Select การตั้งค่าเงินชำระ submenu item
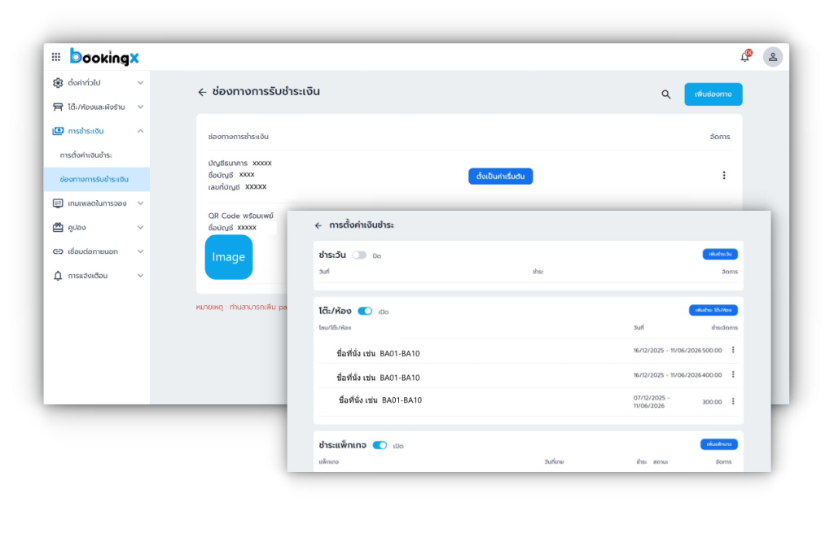Image resolution: width=834 pixels, height=533 pixels. tap(86, 155)
